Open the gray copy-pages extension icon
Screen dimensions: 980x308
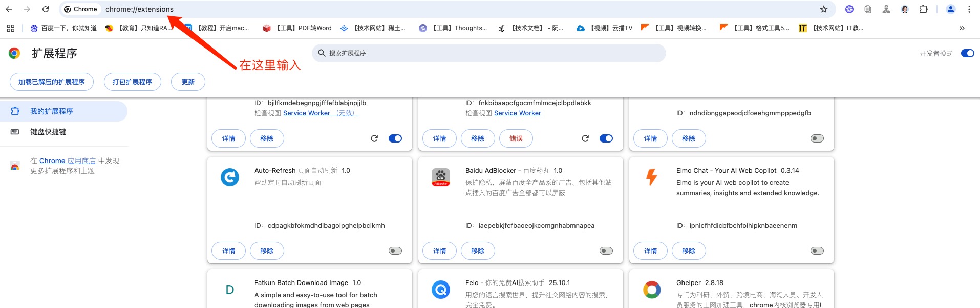868,9
